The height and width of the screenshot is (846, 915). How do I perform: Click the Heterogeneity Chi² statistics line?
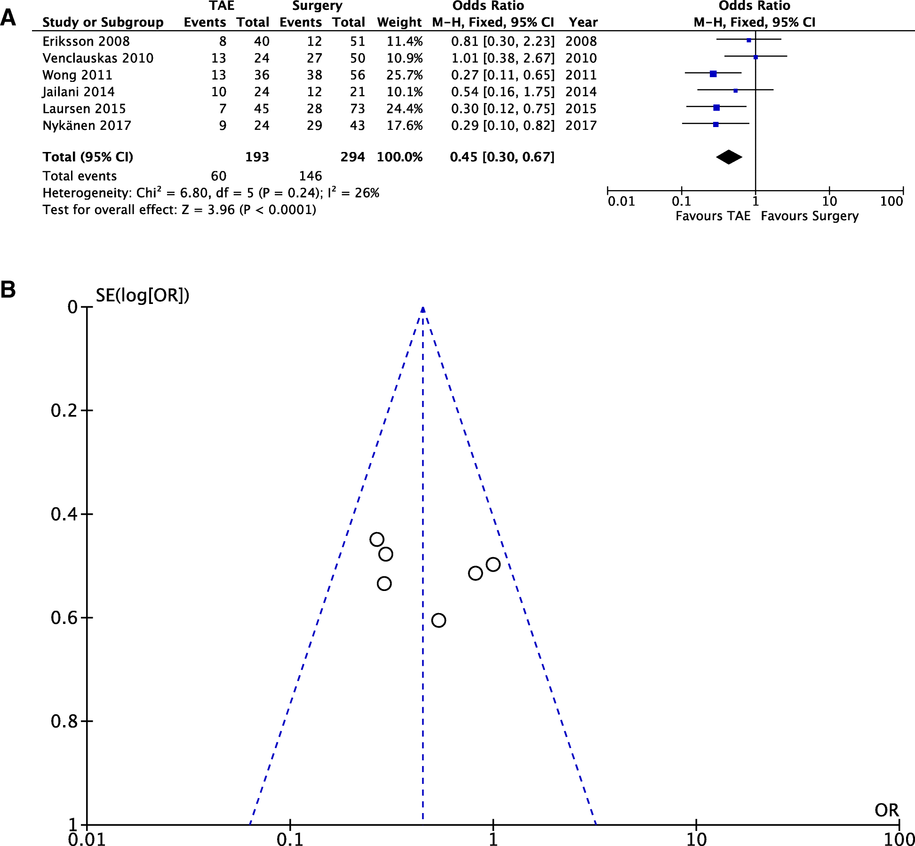pos(211,192)
